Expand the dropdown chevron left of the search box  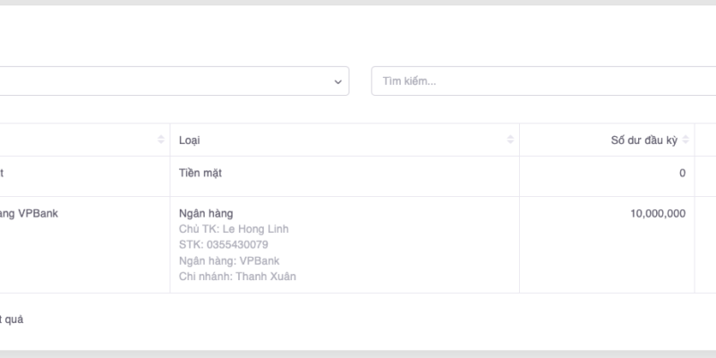tap(338, 81)
